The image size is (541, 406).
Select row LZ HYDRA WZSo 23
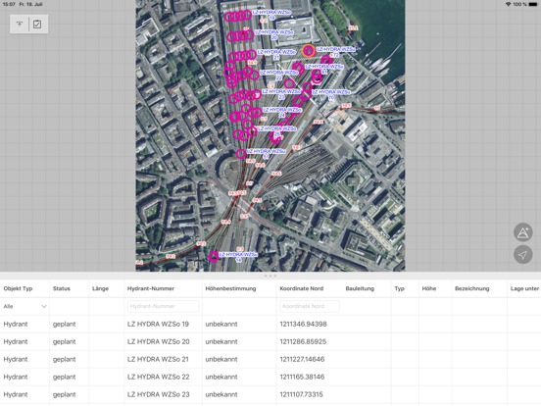click(x=270, y=394)
